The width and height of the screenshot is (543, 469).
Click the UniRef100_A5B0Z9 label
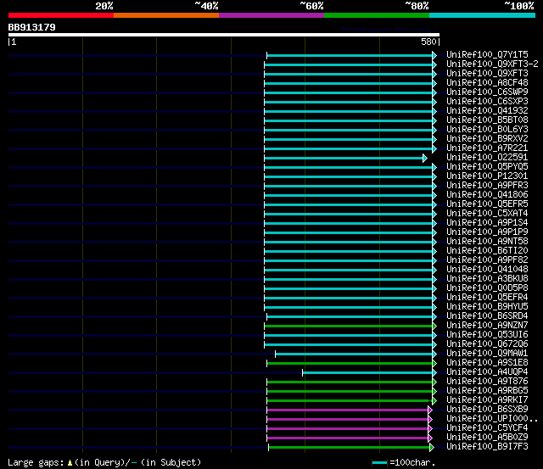pyautogui.click(x=487, y=438)
